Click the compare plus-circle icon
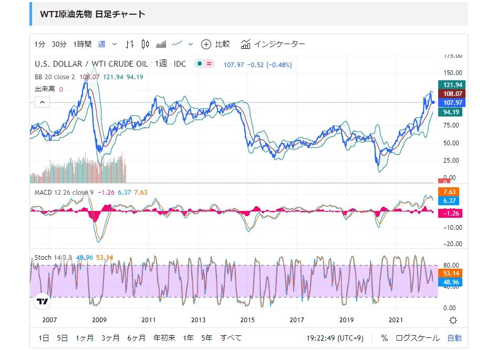The height and width of the screenshot is (350, 486). click(206, 44)
